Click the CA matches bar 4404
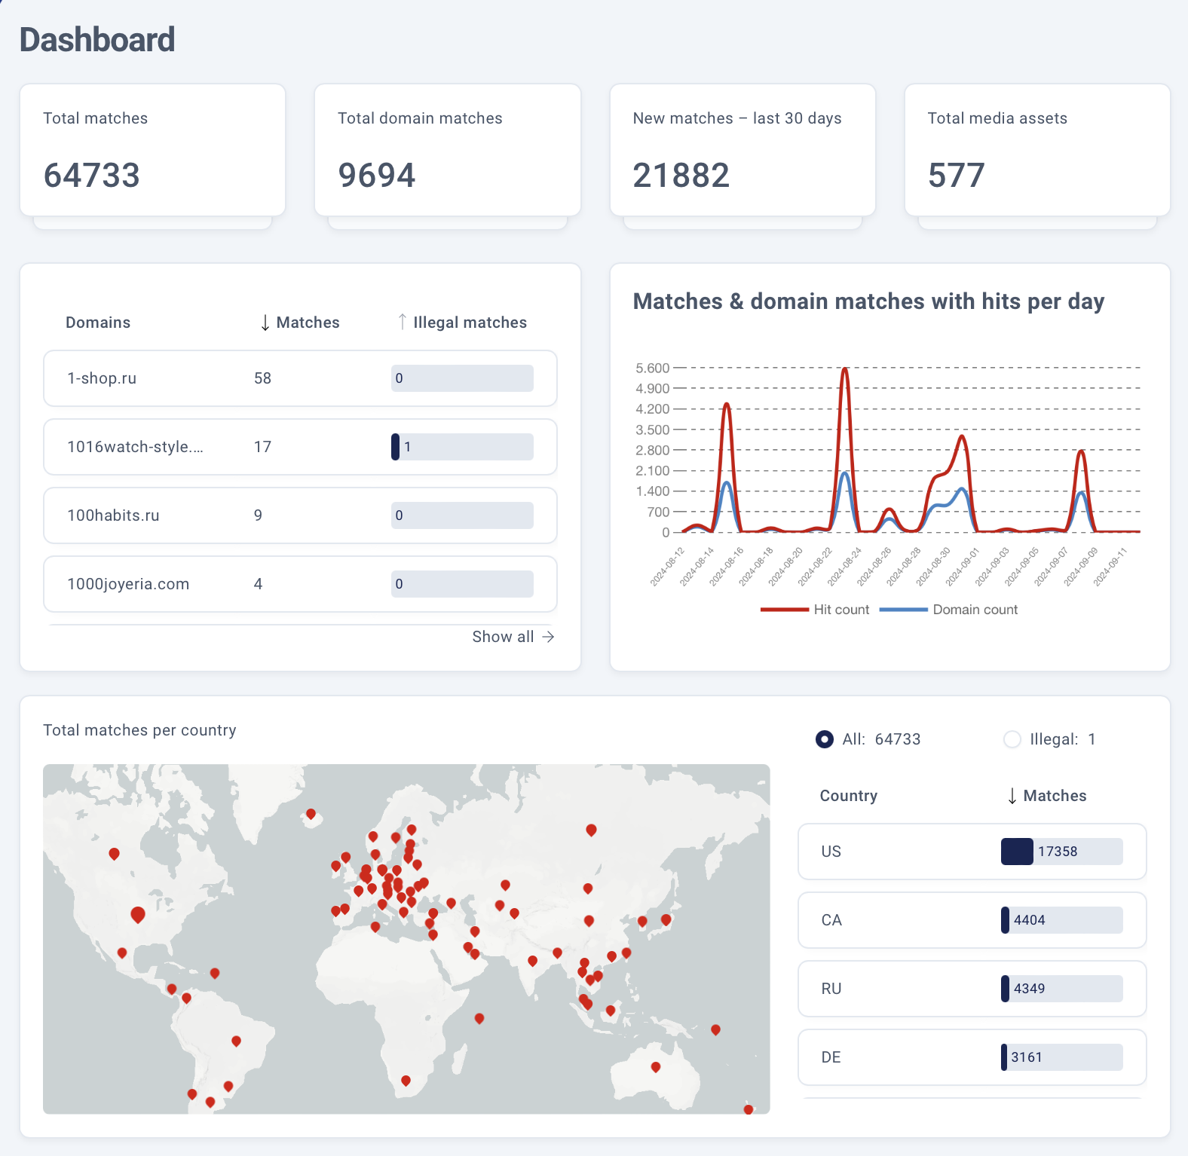Image resolution: width=1188 pixels, height=1156 pixels. click(1062, 920)
